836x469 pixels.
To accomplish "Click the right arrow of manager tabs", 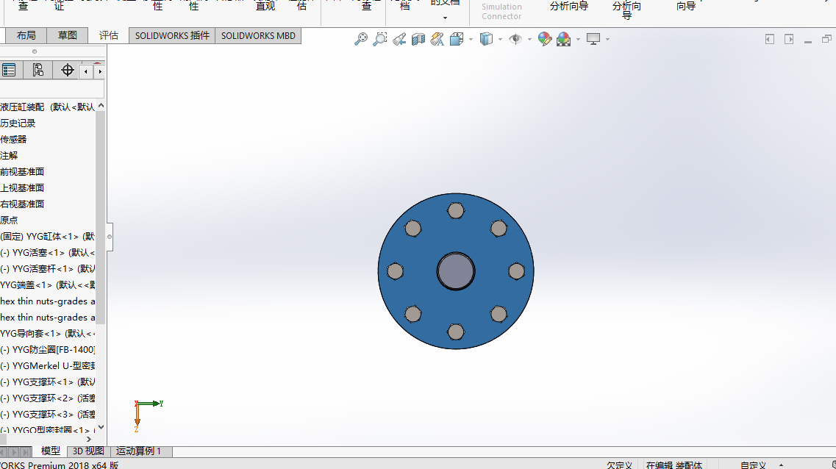I will point(100,71).
